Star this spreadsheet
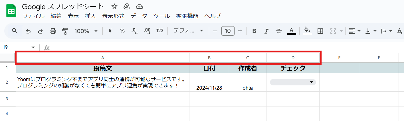This screenshot has width=404, height=121. point(114,7)
